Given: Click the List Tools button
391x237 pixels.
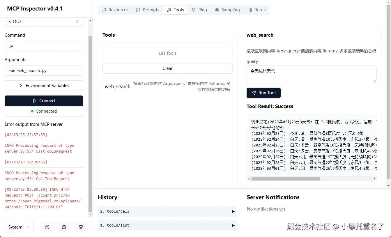Looking at the screenshot, I should (167, 53).
